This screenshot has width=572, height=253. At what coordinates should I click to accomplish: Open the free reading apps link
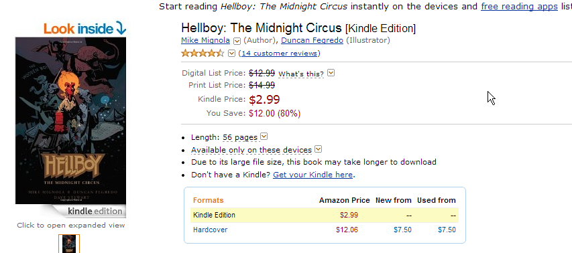point(519,7)
